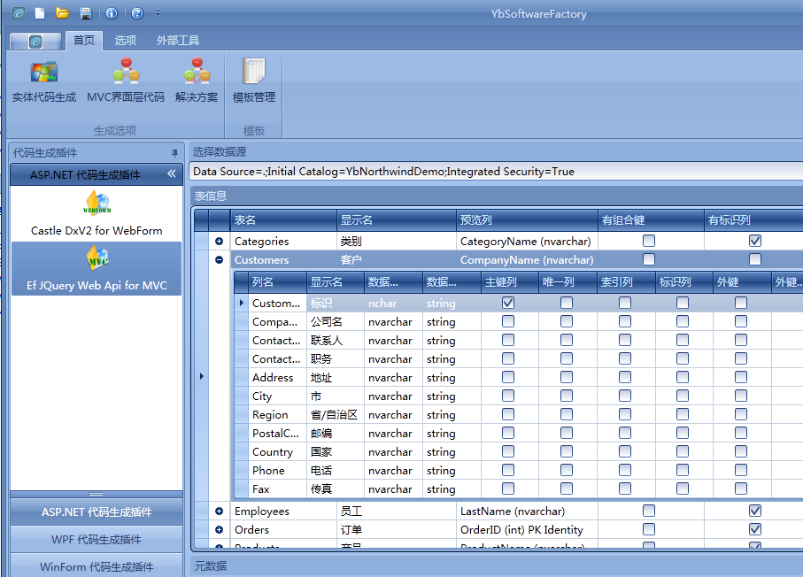Click the 元数据 panel header
803x577 pixels.
click(x=496, y=566)
